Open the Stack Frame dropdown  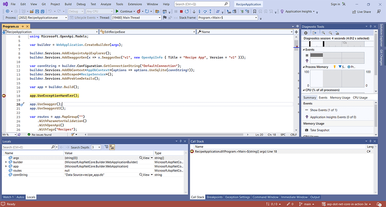[x=227, y=18]
